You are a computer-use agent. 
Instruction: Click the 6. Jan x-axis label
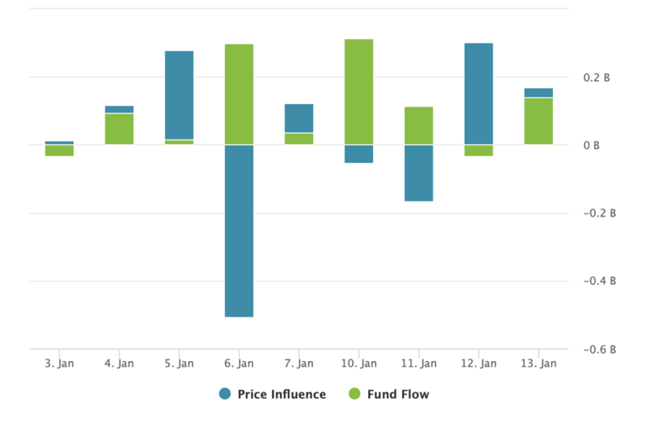(239, 363)
